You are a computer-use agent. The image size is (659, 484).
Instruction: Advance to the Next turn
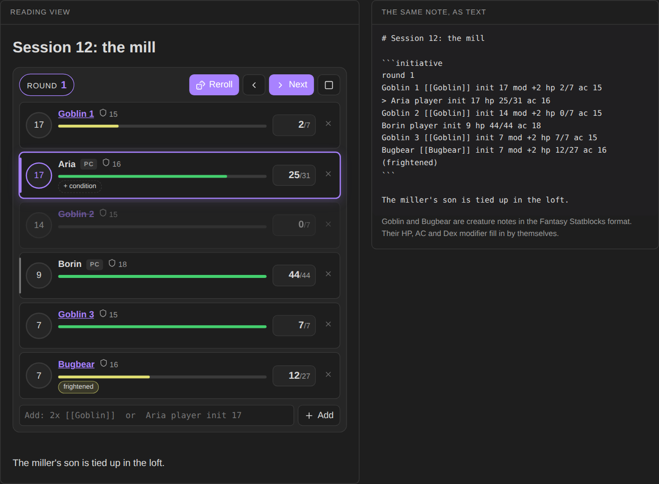coord(292,85)
